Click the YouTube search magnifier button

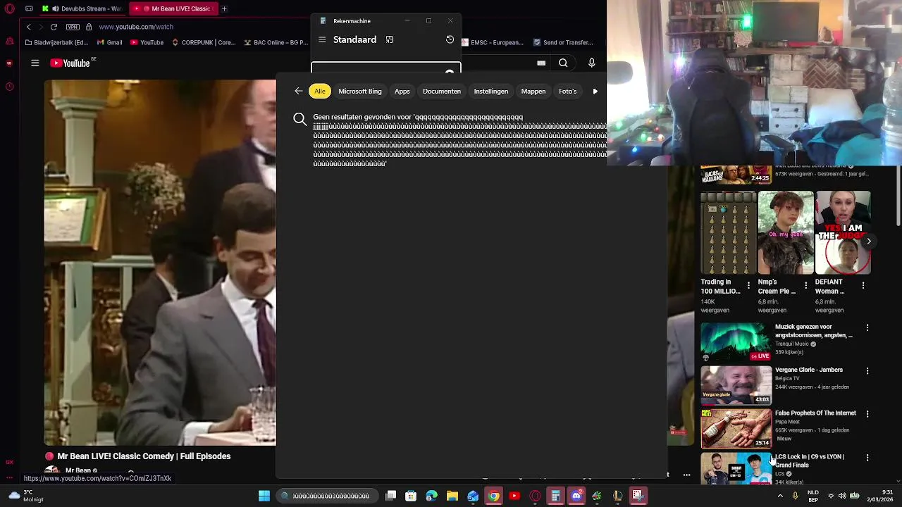click(563, 63)
